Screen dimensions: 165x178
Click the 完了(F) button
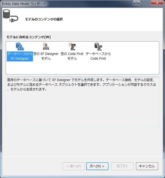(122, 166)
